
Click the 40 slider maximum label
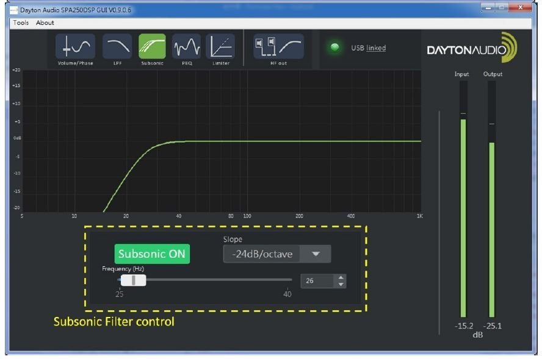pyautogui.click(x=287, y=294)
